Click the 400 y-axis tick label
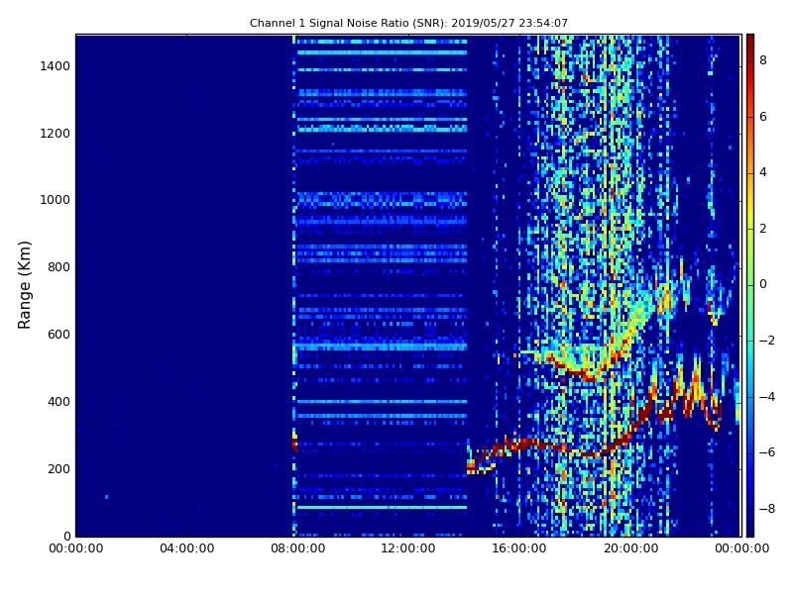This screenshot has width=793, height=594. coord(58,402)
